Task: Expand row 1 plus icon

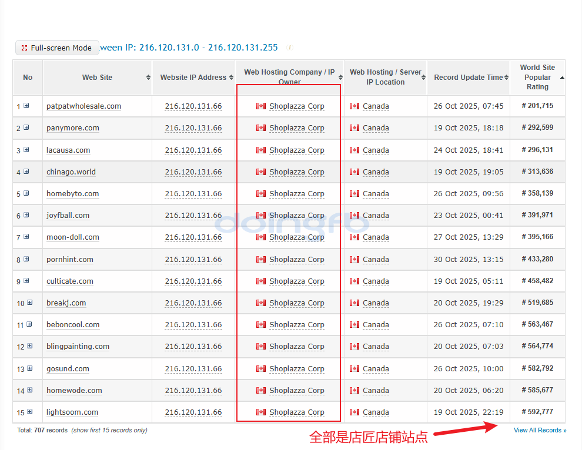Action: pyautogui.click(x=26, y=106)
